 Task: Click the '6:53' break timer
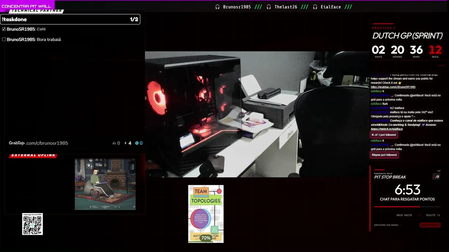(x=407, y=190)
